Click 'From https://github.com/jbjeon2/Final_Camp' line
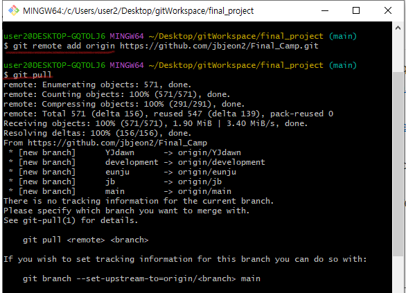Screen dimensions: 406x293 coord(105,143)
